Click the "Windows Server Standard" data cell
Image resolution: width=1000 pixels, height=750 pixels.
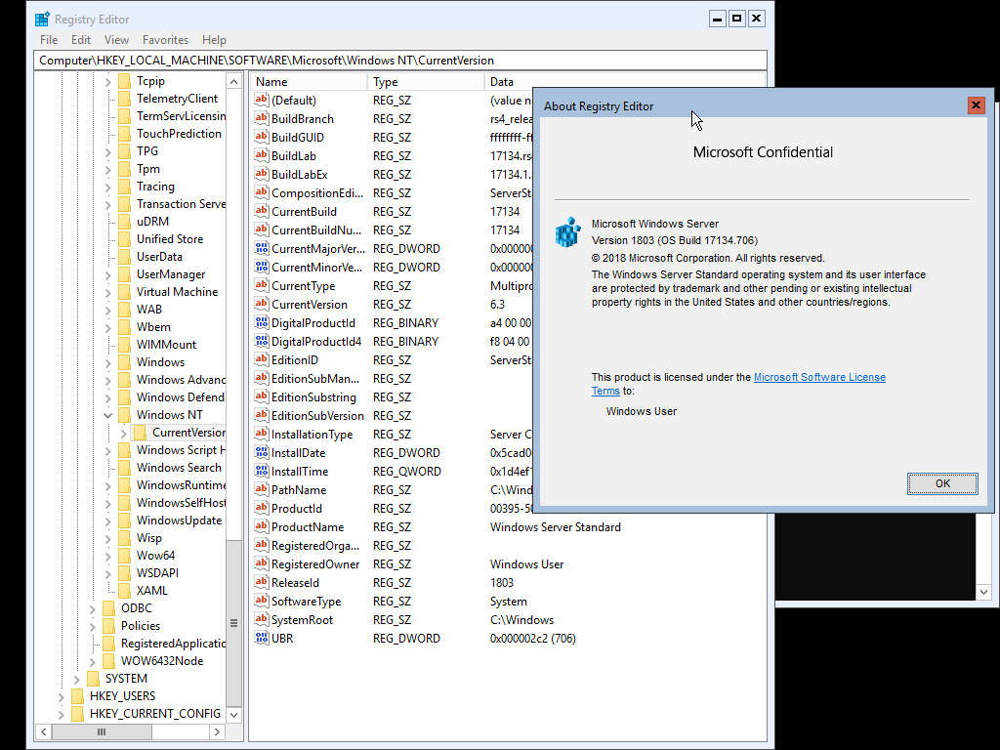point(555,526)
